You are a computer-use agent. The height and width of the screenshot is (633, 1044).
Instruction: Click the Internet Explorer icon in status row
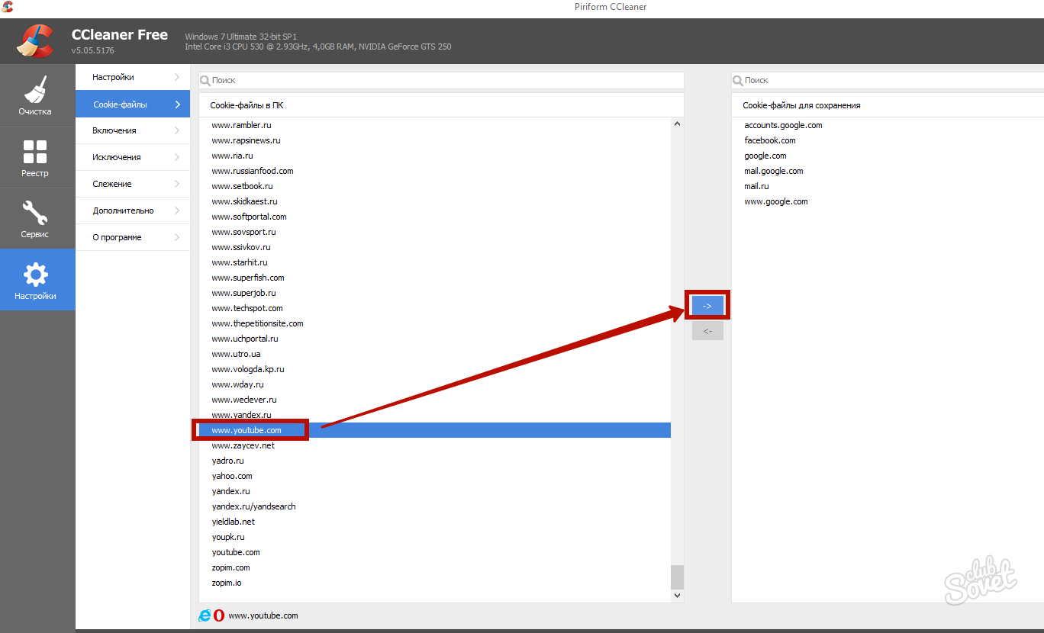click(x=205, y=615)
